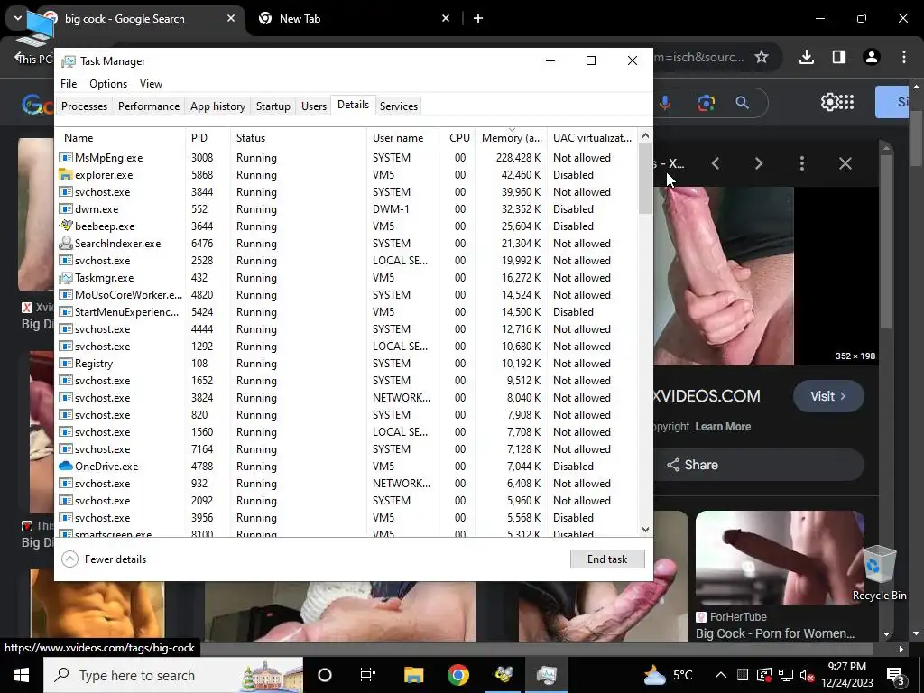The width and height of the screenshot is (924, 693).
Task: Select the OneDrive.exe cloud icon
Action: (x=65, y=467)
